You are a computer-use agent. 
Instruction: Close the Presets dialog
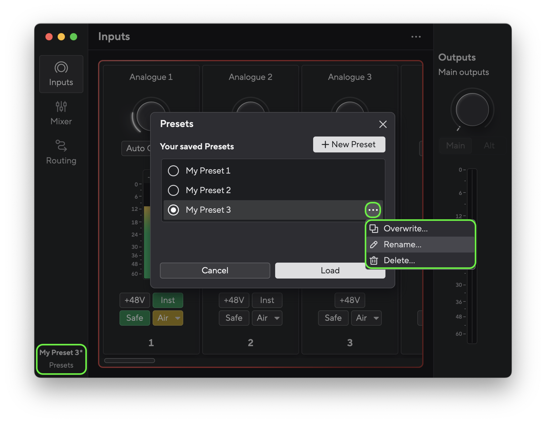click(383, 124)
